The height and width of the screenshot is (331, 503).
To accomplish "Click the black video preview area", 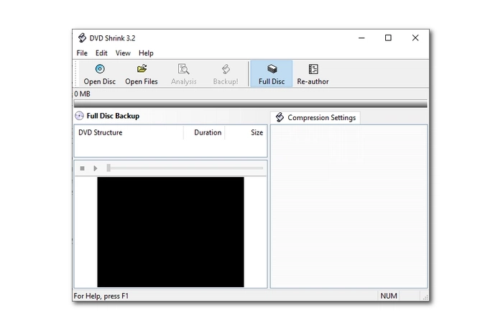I will click(171, 232).
